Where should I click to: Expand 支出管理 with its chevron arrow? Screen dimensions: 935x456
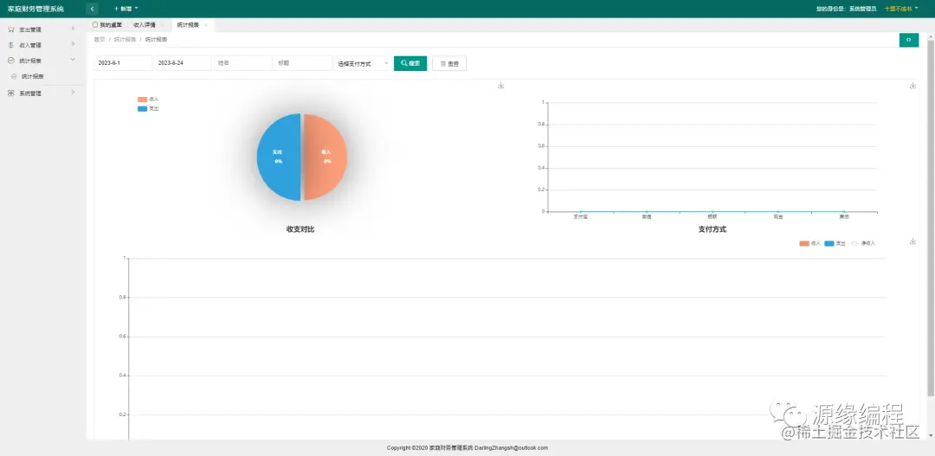pyautogui.click(x=73, y=29)
